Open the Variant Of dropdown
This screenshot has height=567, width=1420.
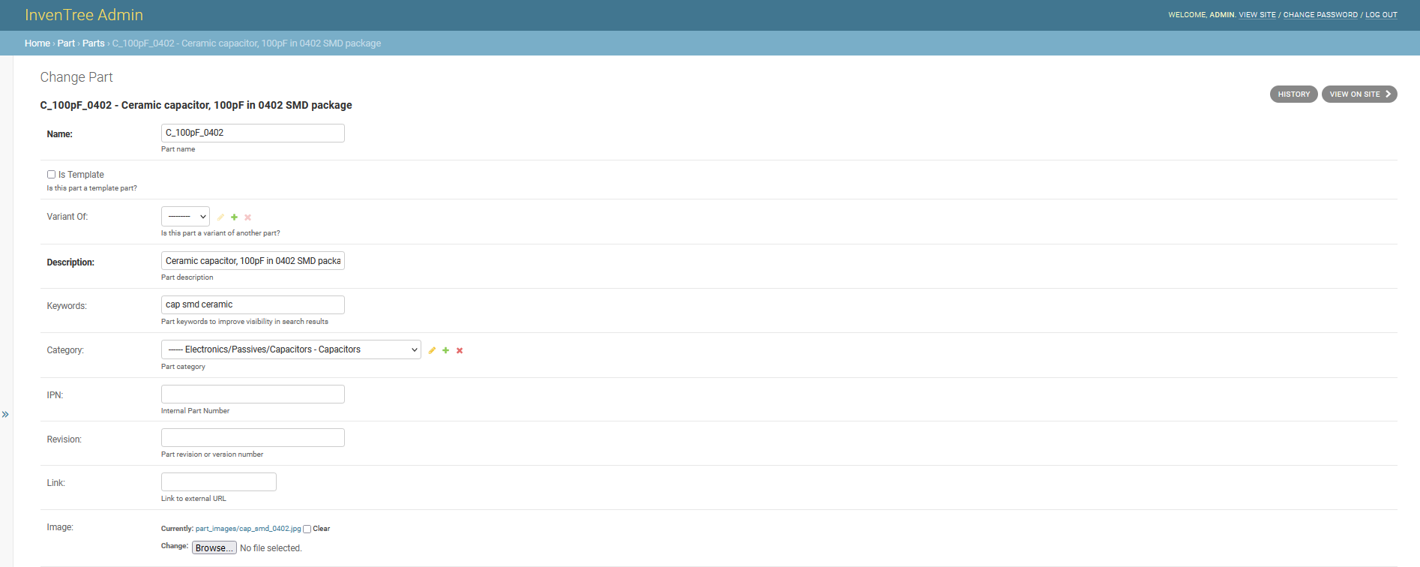185,217
